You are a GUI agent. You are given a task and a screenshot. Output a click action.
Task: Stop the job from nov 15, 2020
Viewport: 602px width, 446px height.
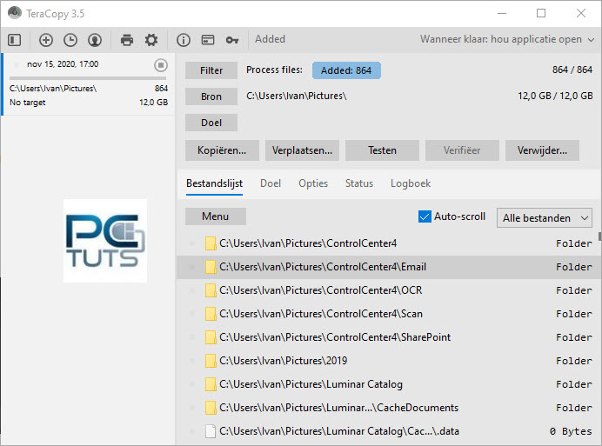click(x=161, y=65)
